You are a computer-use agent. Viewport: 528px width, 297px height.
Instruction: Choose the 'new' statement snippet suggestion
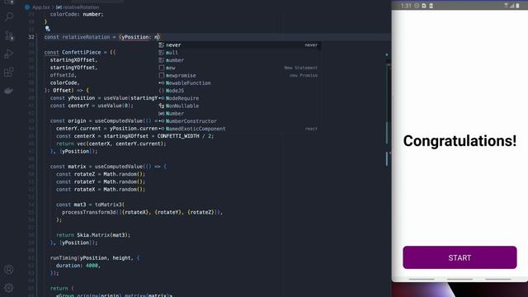click(x=239, y=68)
